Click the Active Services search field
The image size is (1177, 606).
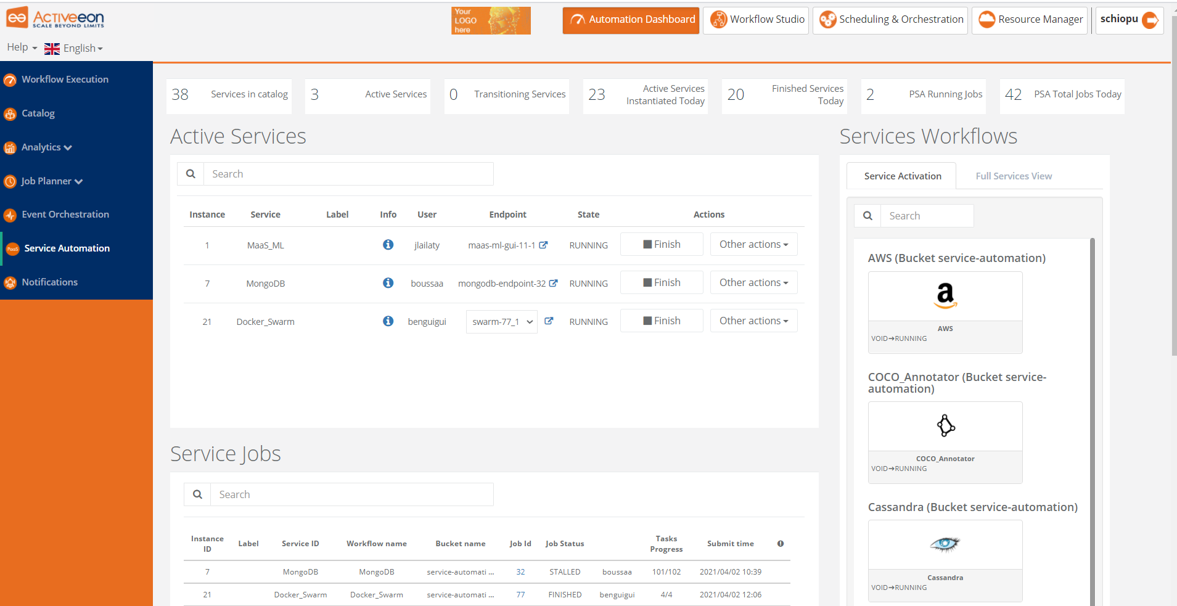tap(348, 174)
